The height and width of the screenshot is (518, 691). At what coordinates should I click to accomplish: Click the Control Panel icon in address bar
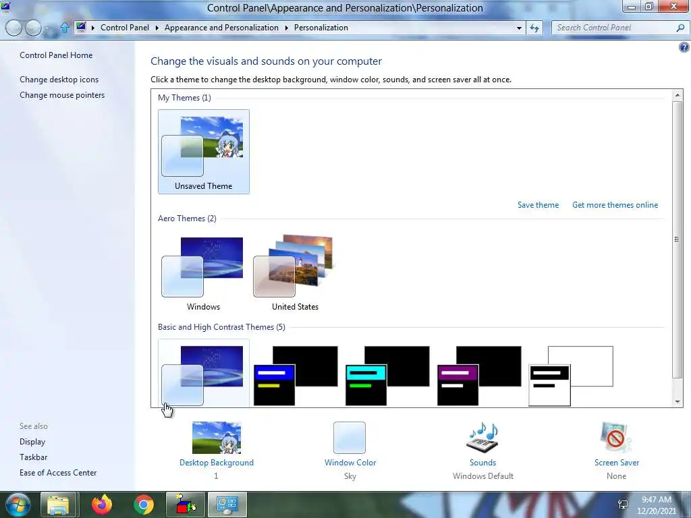81,27
